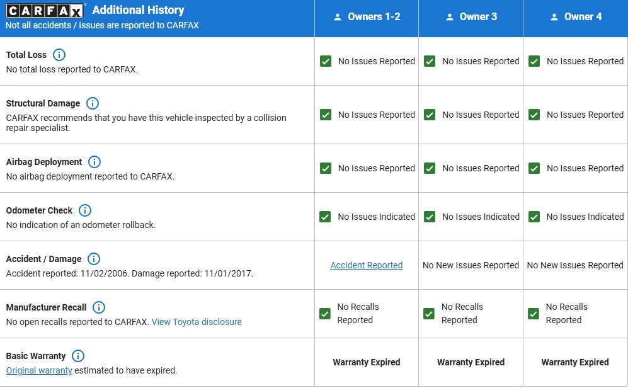Click 'No total loss reported to CARFAX.' text
Viewport: 628px width, 388px height.
(72, 69)
